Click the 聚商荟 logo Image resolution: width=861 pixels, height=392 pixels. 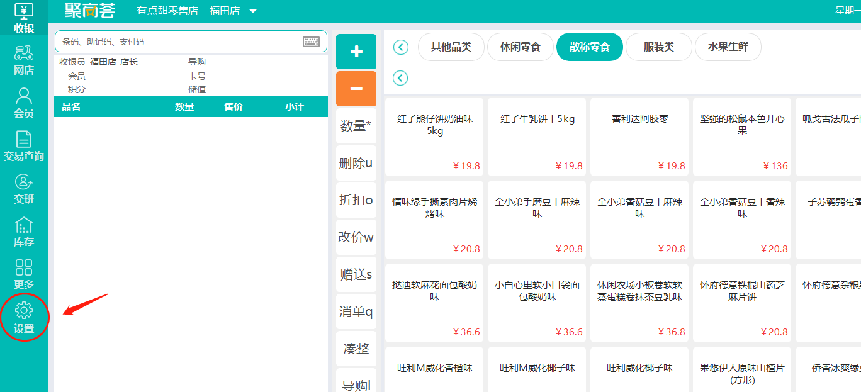tap(90, 11)
